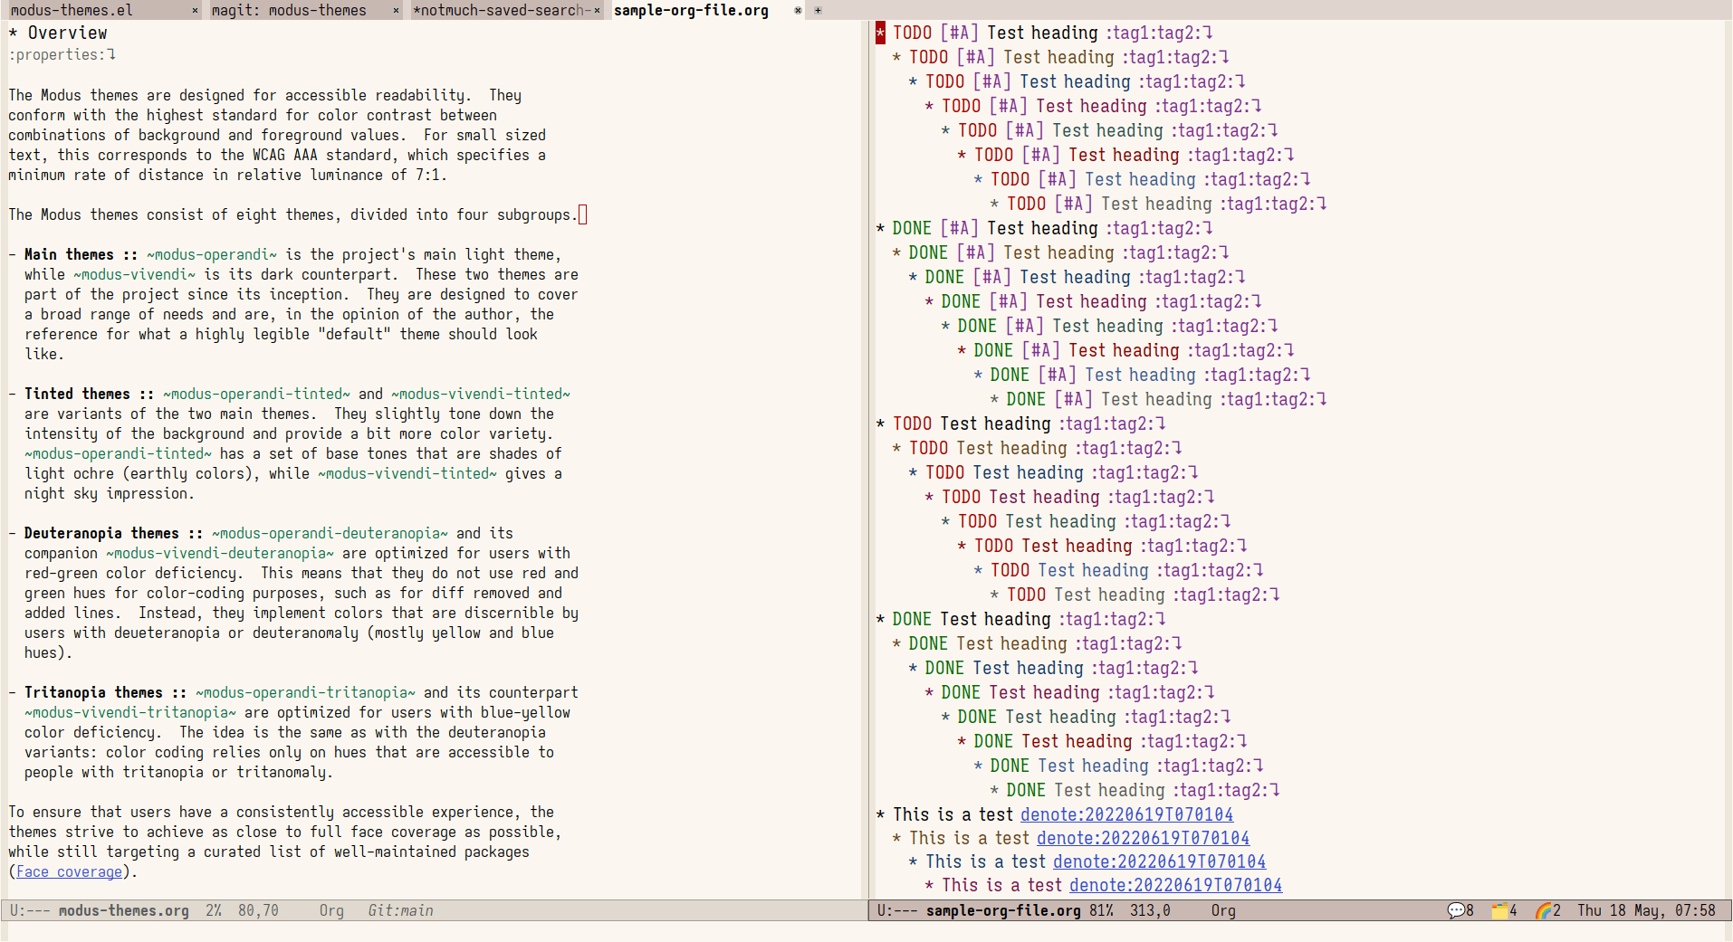The image size is (1733, 942).
Task: Click the '80,70' cursor position in mode line
Action: click(258, 910)
